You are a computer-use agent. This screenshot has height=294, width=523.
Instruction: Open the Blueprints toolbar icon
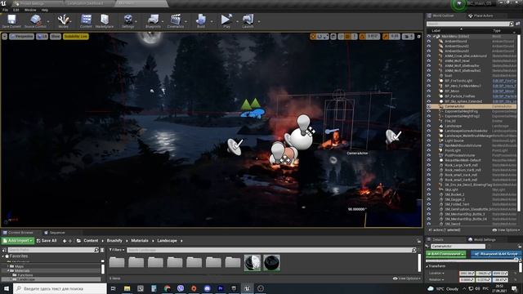[x=153, y=20]
